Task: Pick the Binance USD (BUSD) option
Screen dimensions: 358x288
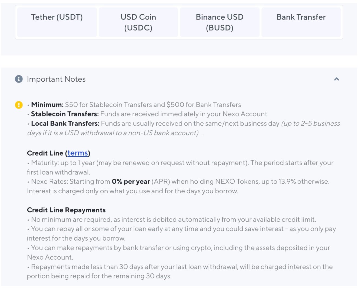Action: [x=220, y=22]
